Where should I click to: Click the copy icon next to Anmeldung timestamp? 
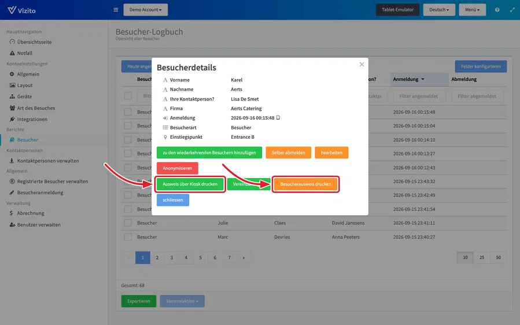tap(278, 118)
